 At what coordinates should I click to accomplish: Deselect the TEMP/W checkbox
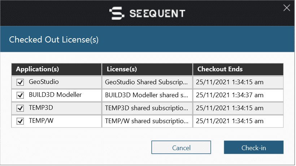click(20, 121)
